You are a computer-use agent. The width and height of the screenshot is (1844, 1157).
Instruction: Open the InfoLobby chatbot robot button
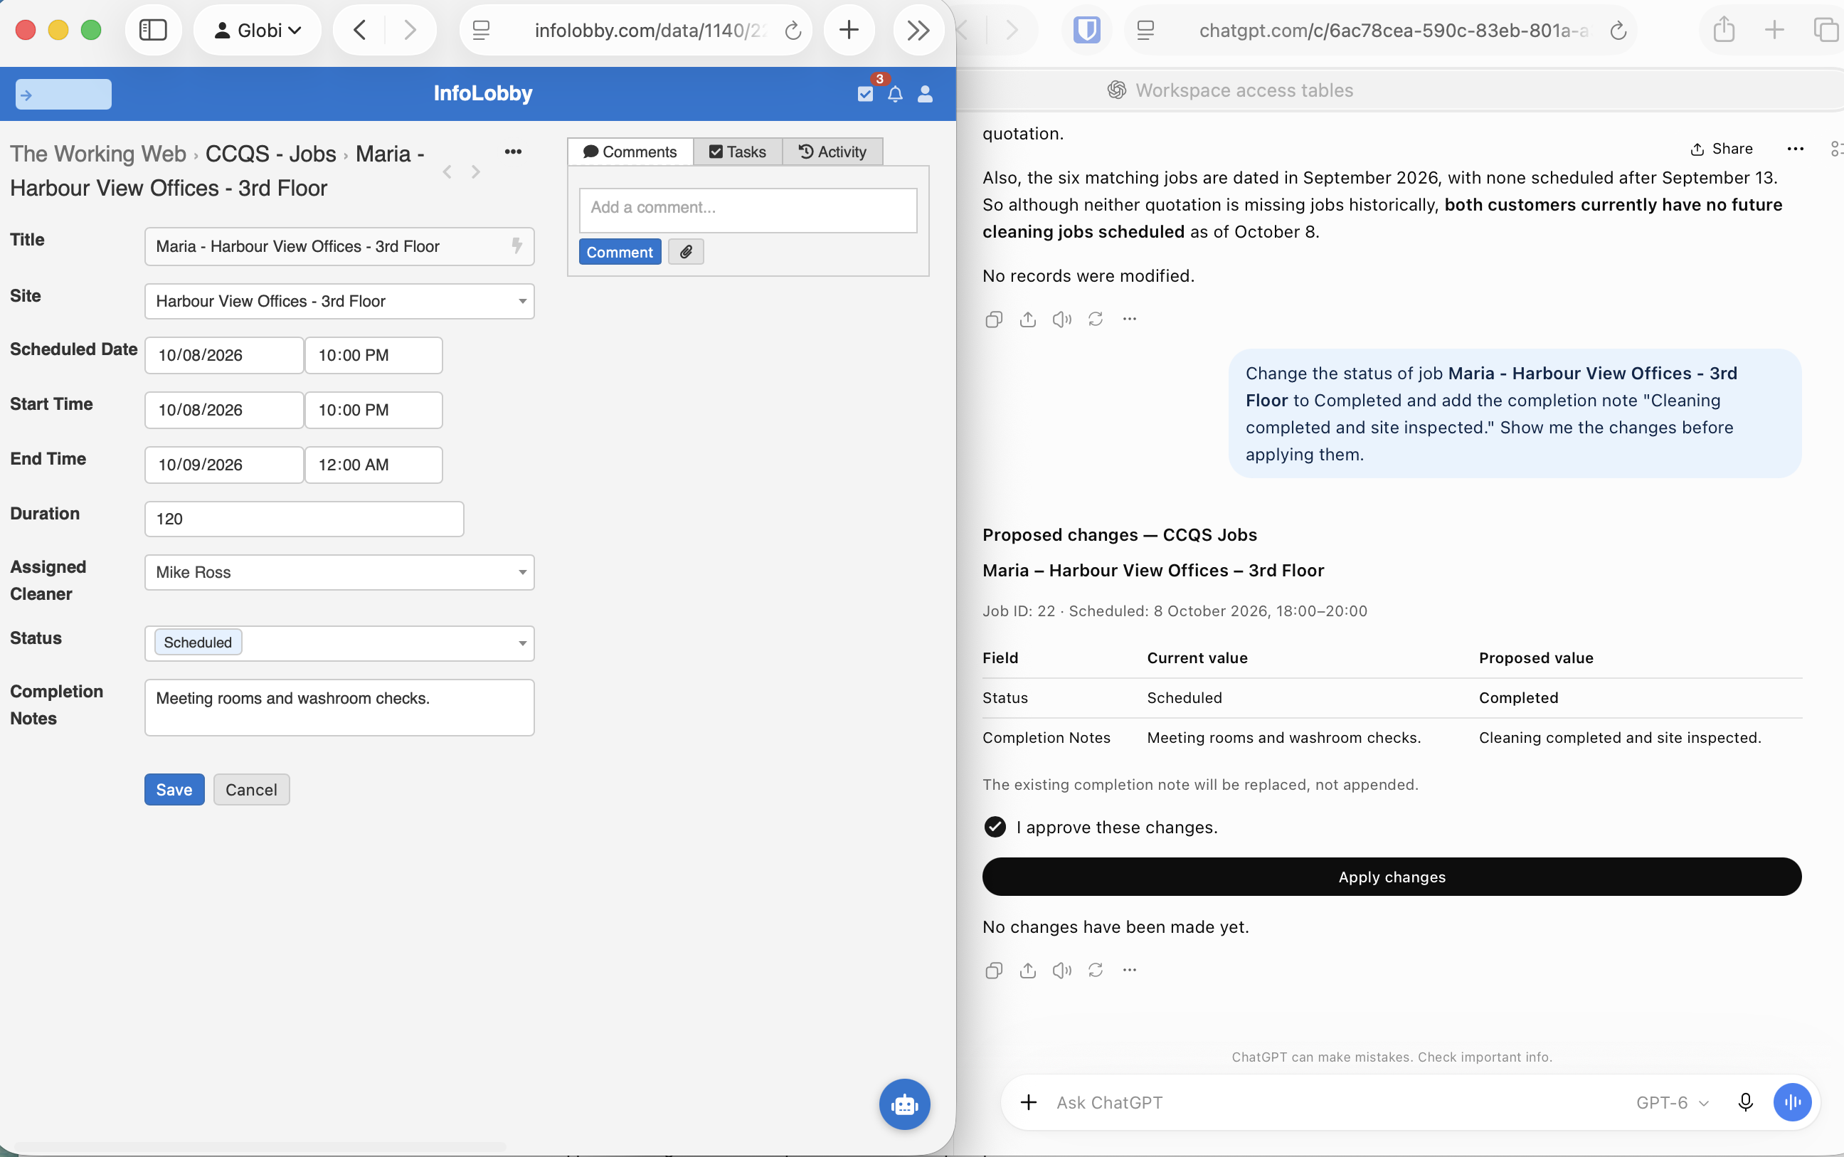(905, 1104)
